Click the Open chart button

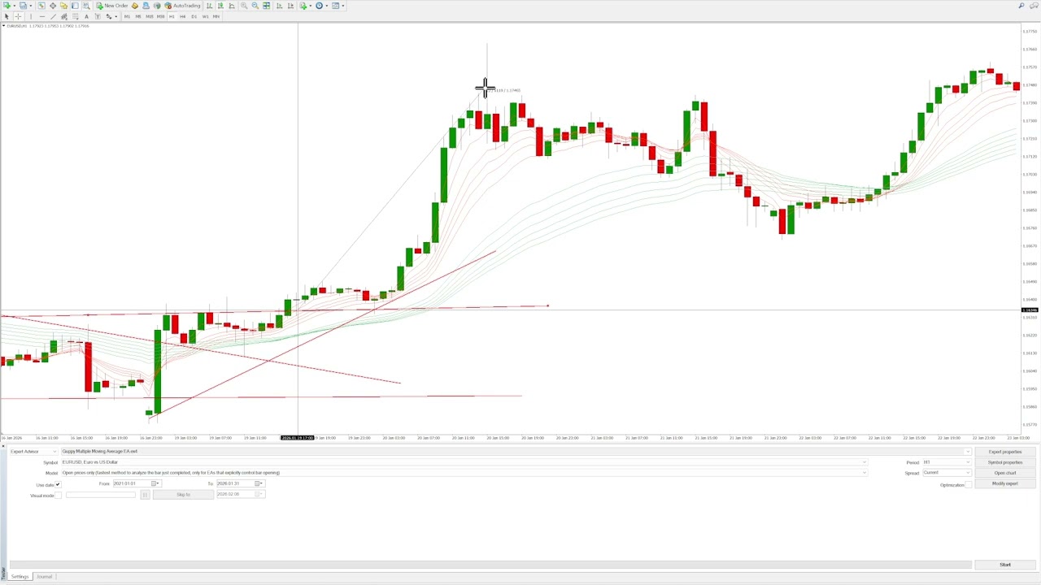1005,473
